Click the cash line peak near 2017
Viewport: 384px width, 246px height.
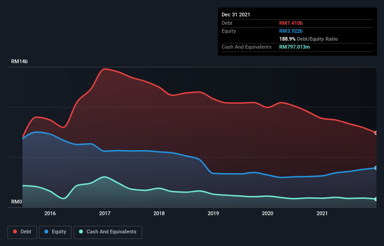click(105, 177)
